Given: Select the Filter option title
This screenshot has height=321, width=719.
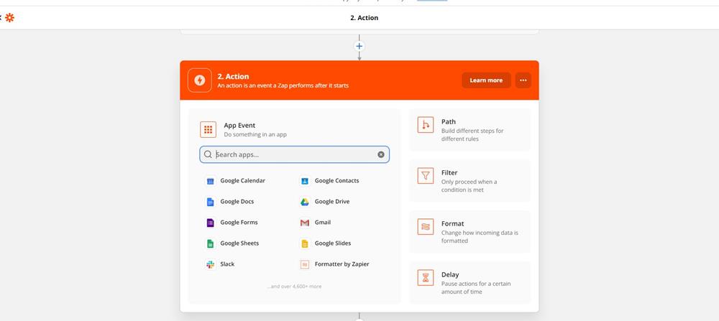Looking at the screenshot, I should point(449,172).
